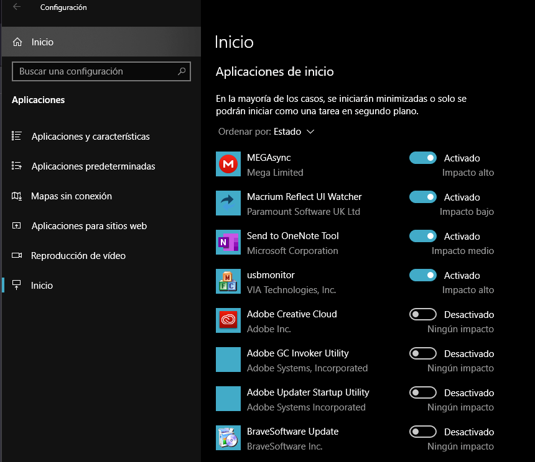The image size is (535, 462).
Task: Activate the BraveSoftware Update toggle
Action: pyautogui.click(x=423, y=432)
